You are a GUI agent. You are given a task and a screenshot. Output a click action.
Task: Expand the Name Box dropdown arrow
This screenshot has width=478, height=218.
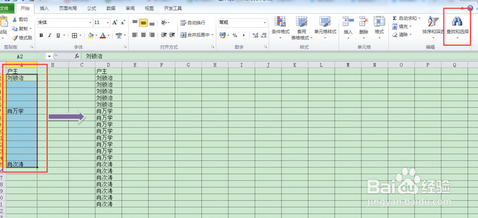pos(49,56)
